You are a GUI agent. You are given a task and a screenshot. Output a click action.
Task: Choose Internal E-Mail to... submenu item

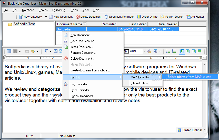coord(142,83)
